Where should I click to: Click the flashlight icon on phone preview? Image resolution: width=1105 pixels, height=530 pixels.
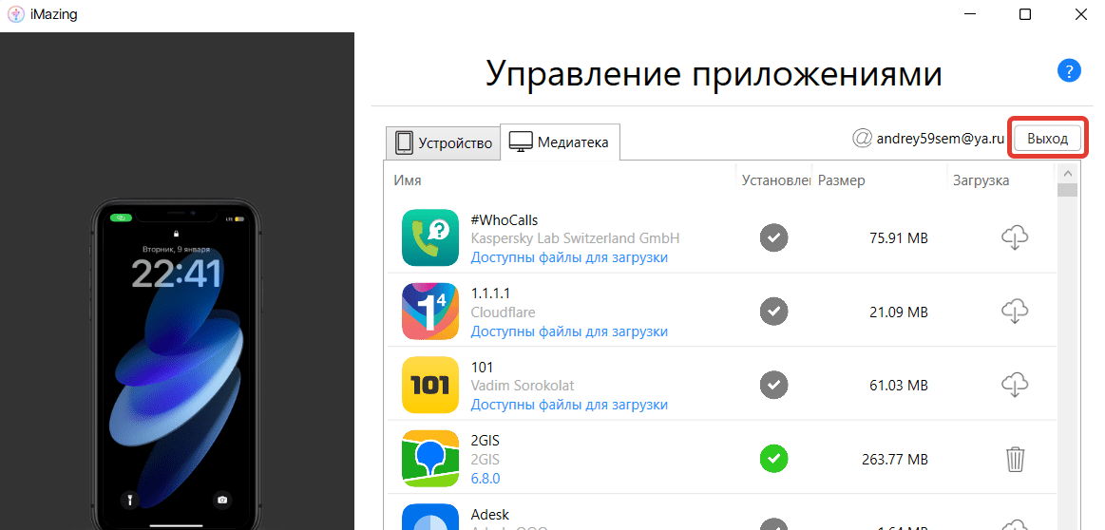point(129,500)
